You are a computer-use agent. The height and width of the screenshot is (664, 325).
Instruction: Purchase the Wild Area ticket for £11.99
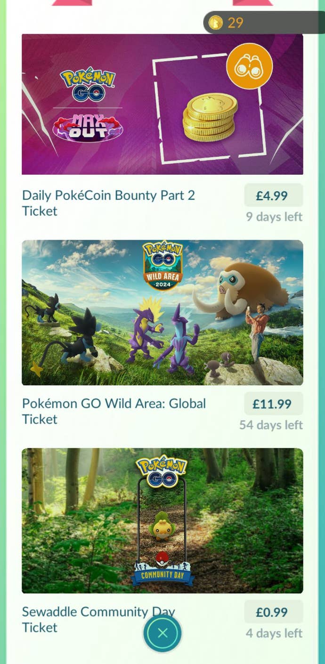[x=273, y=404]
